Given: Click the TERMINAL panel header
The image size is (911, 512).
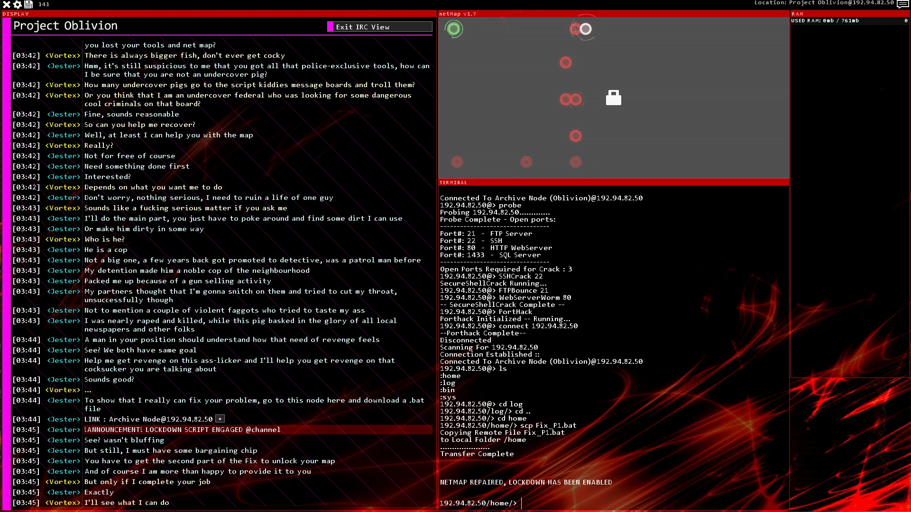Looking at the screenshot, I should [x=614, y=182].
